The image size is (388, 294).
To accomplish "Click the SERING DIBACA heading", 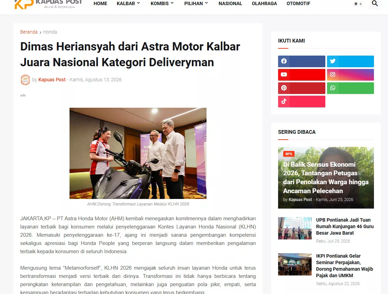I will pos(297,132).
